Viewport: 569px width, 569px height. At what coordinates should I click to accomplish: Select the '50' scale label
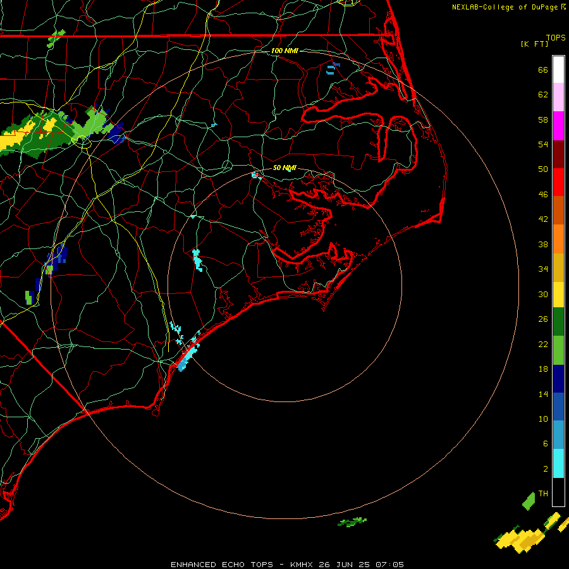(543, 169)
